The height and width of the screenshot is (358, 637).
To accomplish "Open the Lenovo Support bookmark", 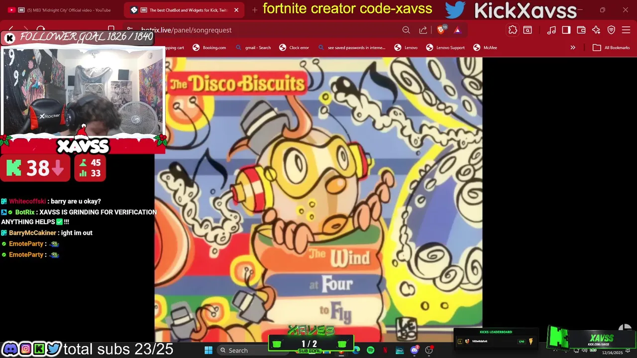I will pos(445,48).
